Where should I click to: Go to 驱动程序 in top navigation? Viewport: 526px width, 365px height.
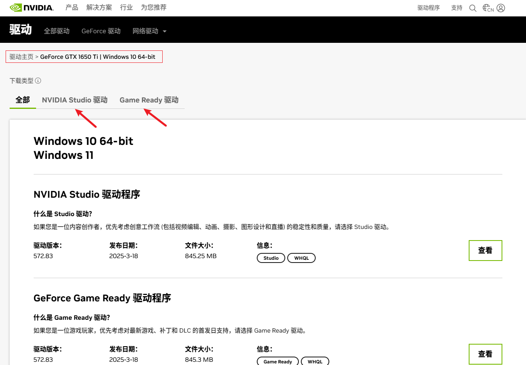click(x=429, y=8)
